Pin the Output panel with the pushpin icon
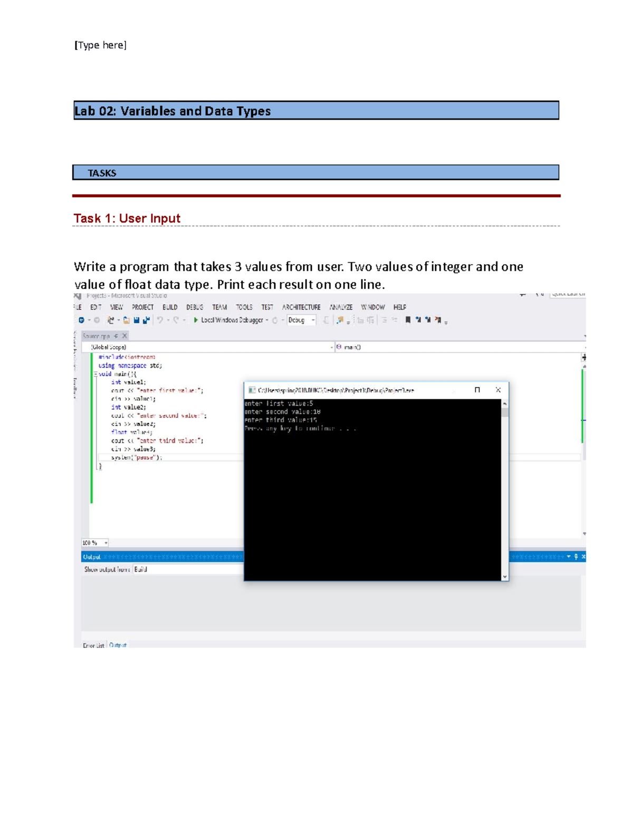The height and width of the screenshot is (819, 633). 577,555
